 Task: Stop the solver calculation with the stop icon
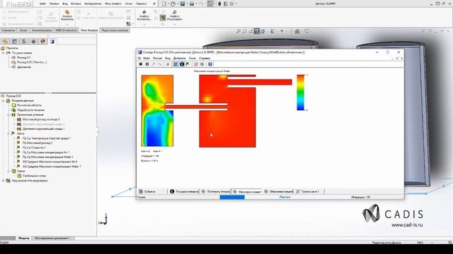(x=141, y=64)
